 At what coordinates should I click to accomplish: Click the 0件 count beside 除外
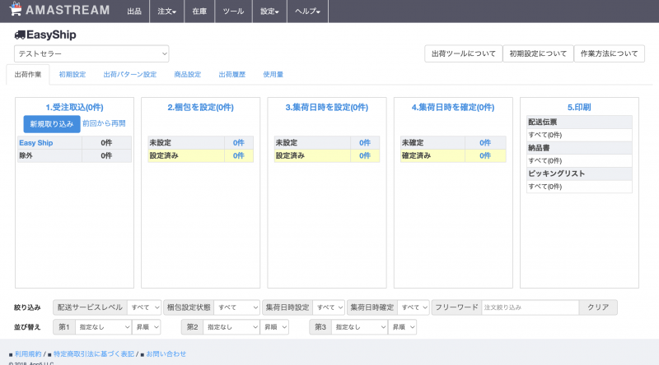(x=106, y=155)
